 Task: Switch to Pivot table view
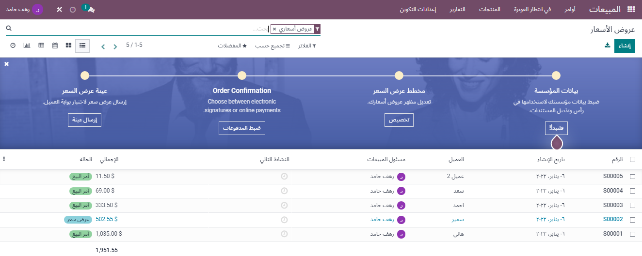(x=41, y=45)
